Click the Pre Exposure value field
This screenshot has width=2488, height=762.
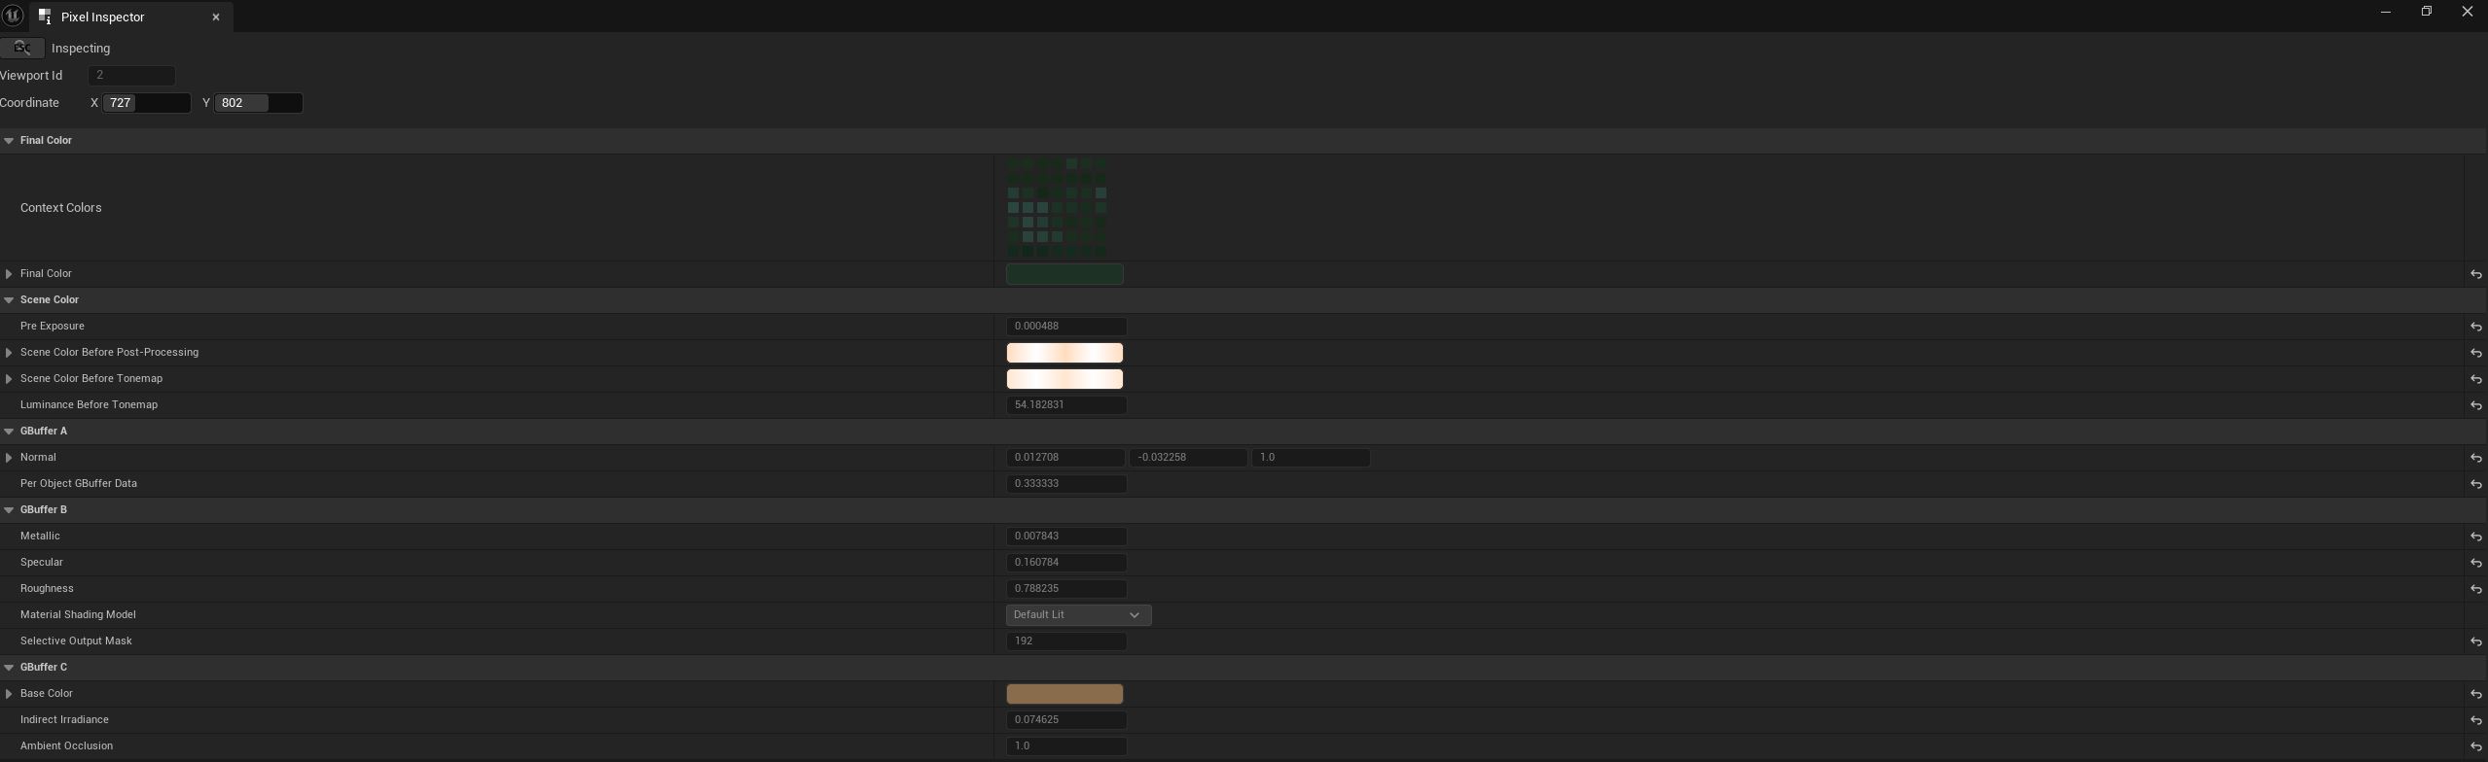1066,326
